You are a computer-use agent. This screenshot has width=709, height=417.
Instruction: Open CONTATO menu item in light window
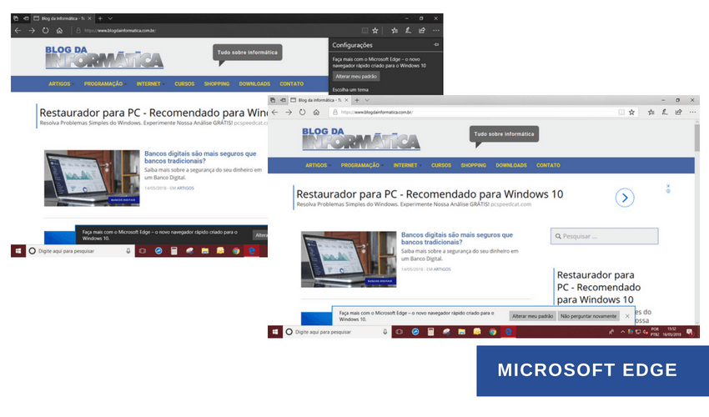coord(548,165)
